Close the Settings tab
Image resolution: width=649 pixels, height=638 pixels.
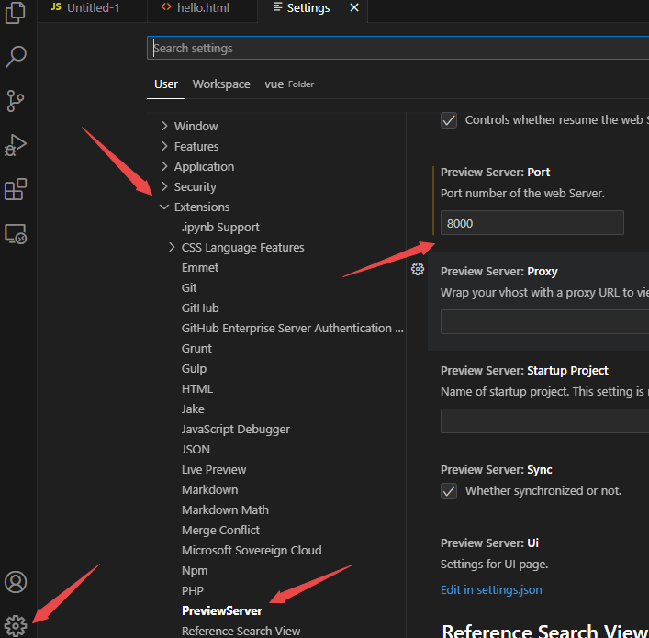tap(354, 7)
